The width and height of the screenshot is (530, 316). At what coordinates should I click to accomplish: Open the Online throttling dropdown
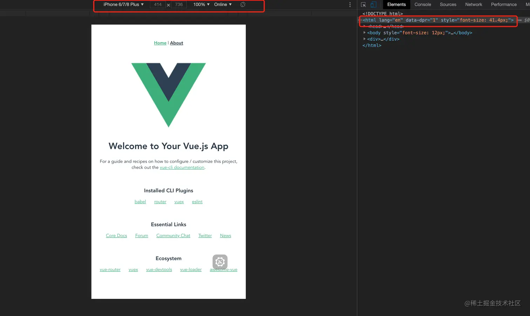pos(223,5)
